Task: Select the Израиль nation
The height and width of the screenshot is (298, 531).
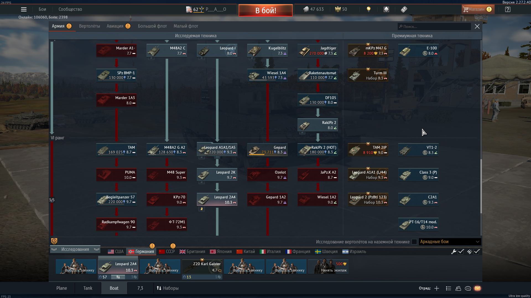Action: pyautogui.click(x=354, y=252)
